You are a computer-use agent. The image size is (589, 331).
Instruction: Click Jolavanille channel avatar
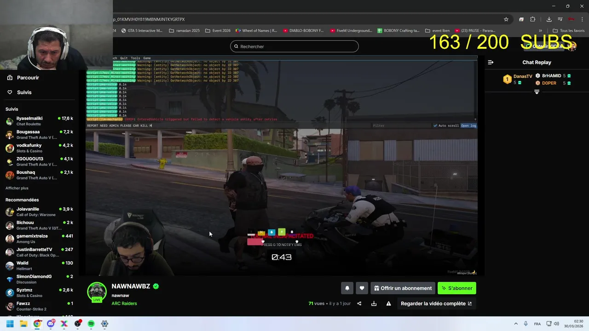[x=10, y=212]
